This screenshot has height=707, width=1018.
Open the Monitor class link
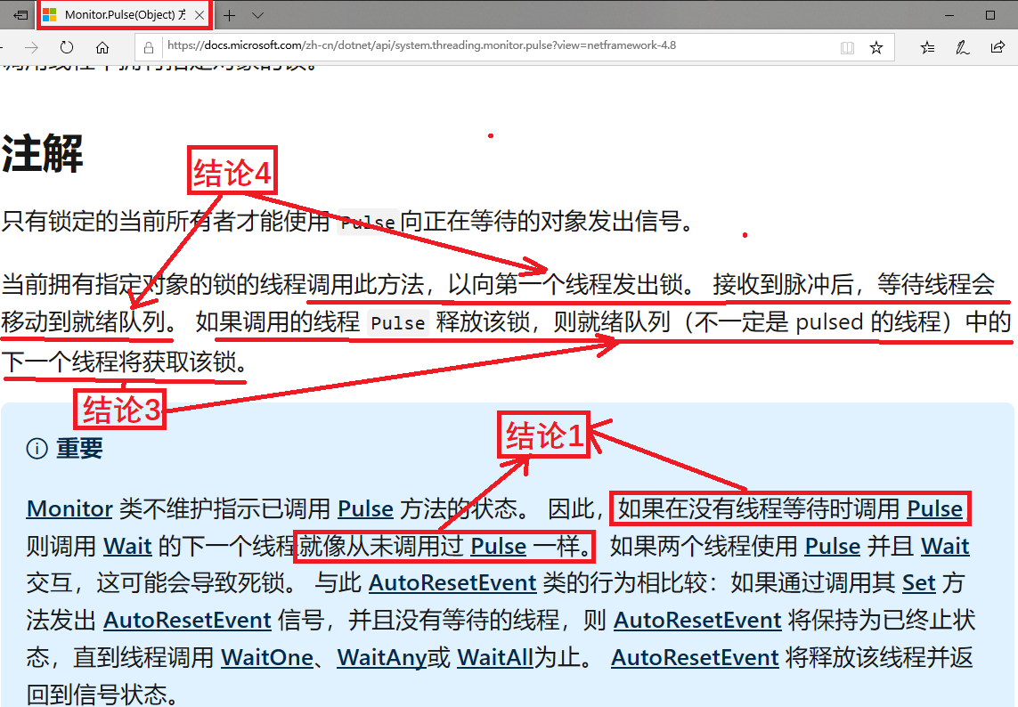click(x=69, y=508)
